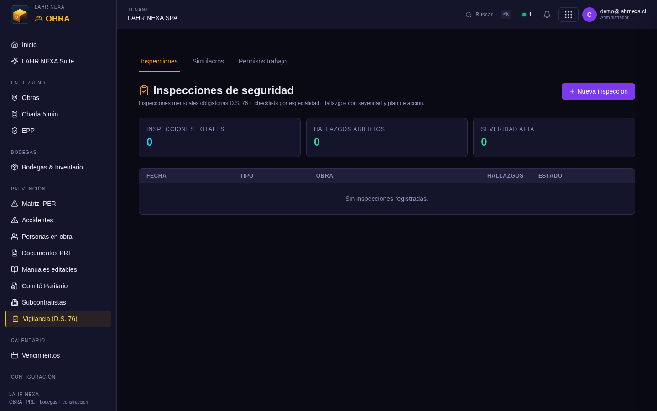Click the sparkle icon beside LAHR NEXA Suite
Viewport: 657px width, 411px height.
pyautogui.click(x=15, y=61)
